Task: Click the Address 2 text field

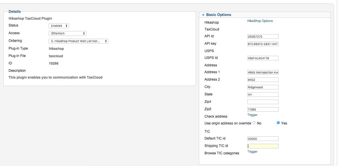Action: click(x=263, y=80)
